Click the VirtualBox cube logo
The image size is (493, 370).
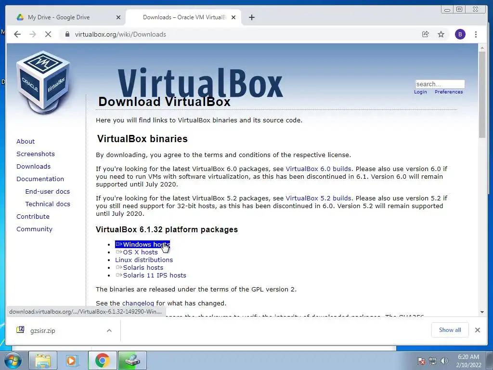coord(43,82)
